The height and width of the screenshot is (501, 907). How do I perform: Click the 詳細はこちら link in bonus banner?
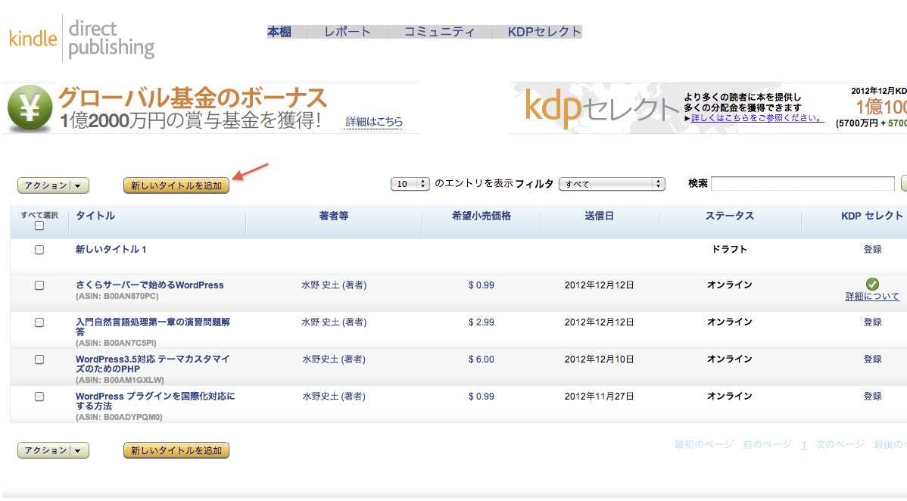click(374, 122)
